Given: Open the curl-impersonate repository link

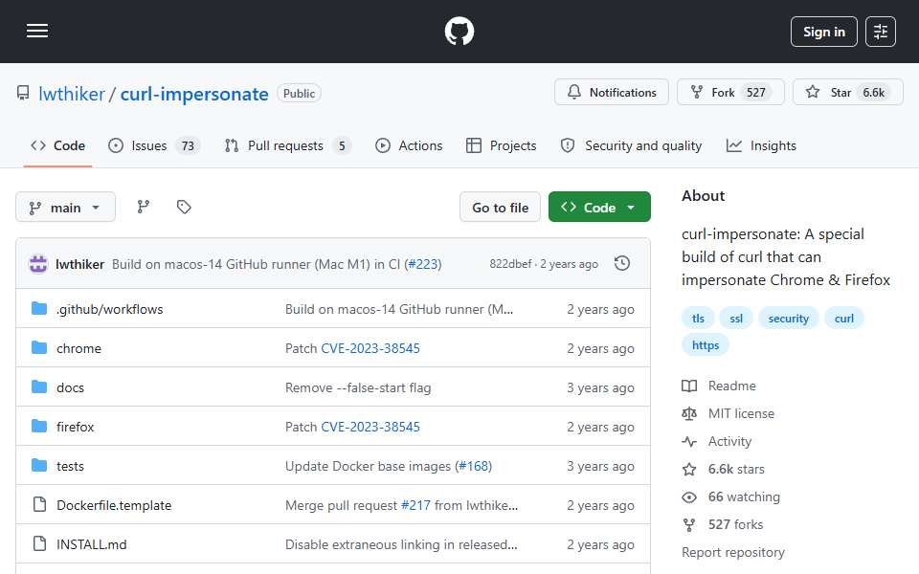Looking at the screenshot, I should click(194, 94).
